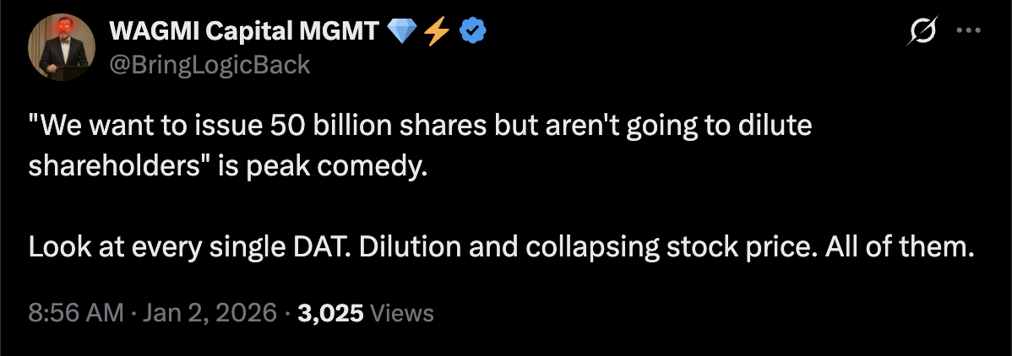Screen dimensions: 1012x356
Task: Open the Grok explain icon
Action: point(921,33)
